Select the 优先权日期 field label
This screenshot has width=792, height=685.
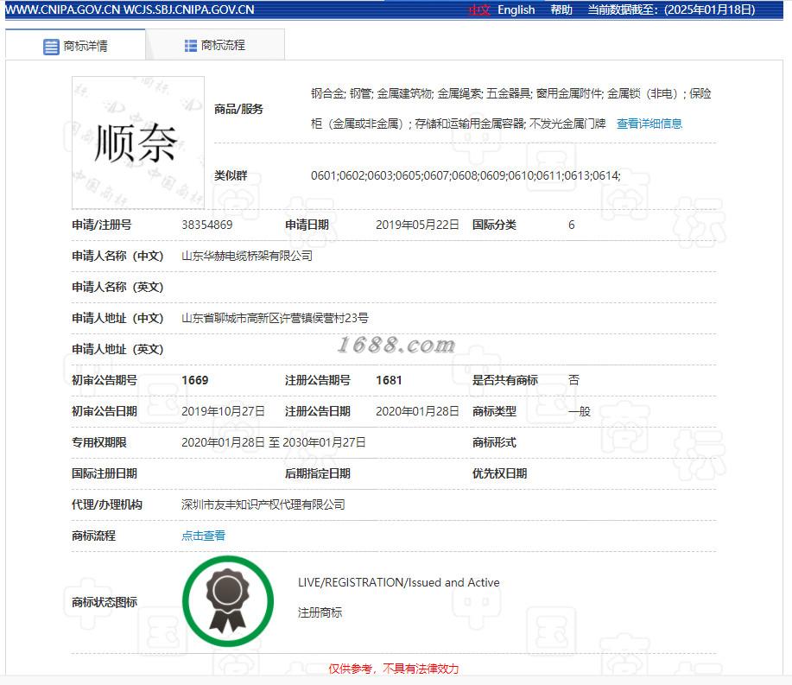pyautogui.click(x=499, y=473)
